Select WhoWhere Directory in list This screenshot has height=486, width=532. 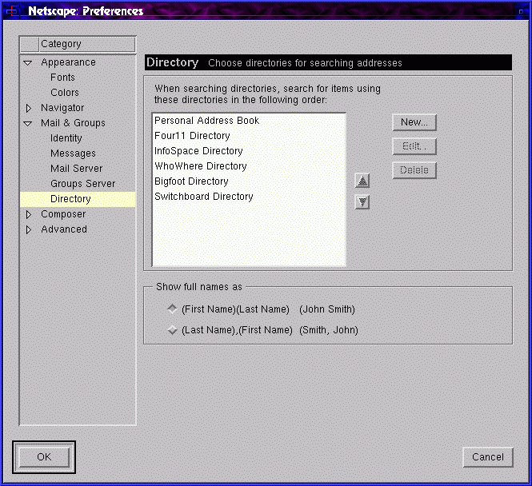(249, 166)
